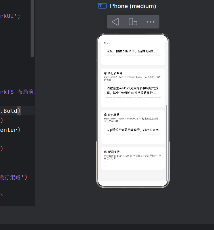214x230 pixels.
Task: Click the phone preview's vertical scrollbar
Action: pos(167,143)
